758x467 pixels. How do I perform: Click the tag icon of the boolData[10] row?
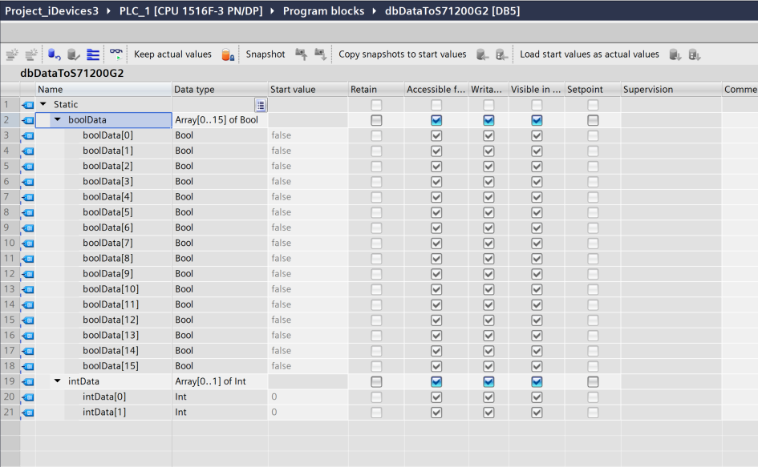[28, 289]
